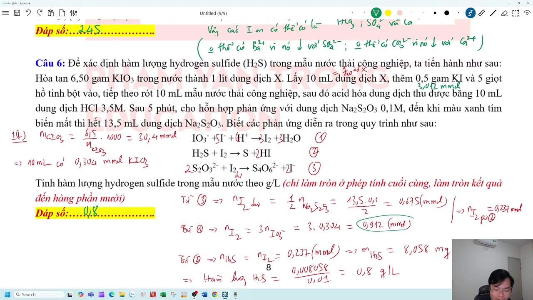Open Microsoft Word from the taskbar

pyautogui.click(x=204, y=295)
